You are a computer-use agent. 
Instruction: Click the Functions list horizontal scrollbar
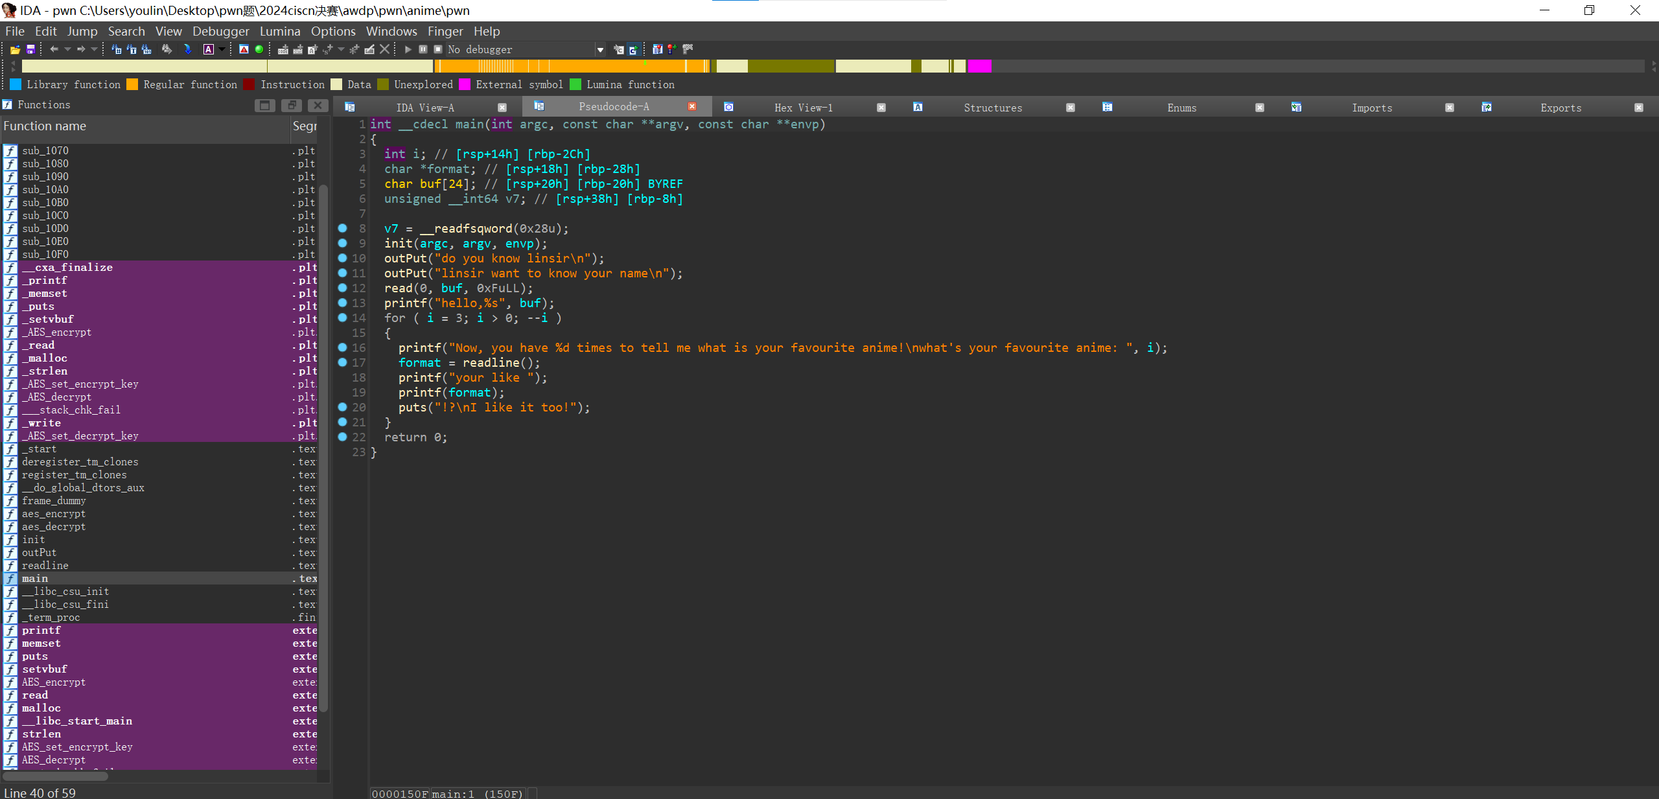[56, 776]
